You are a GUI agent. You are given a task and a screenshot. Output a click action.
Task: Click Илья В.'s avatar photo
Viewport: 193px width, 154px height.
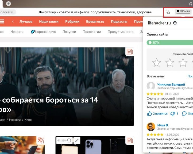click(151, 127)
